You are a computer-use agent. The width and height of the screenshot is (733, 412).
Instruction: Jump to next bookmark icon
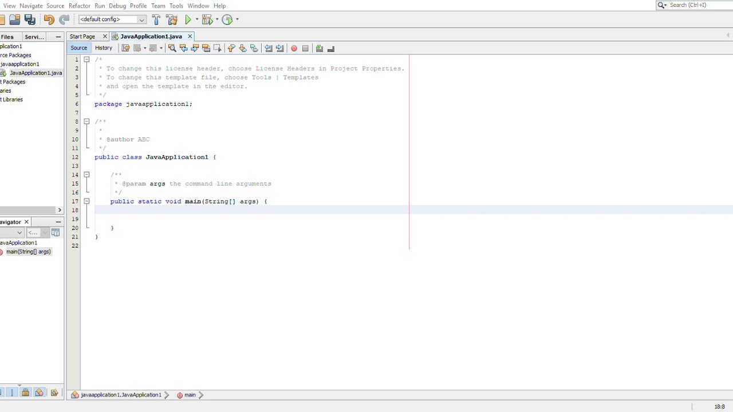[243, 48]
